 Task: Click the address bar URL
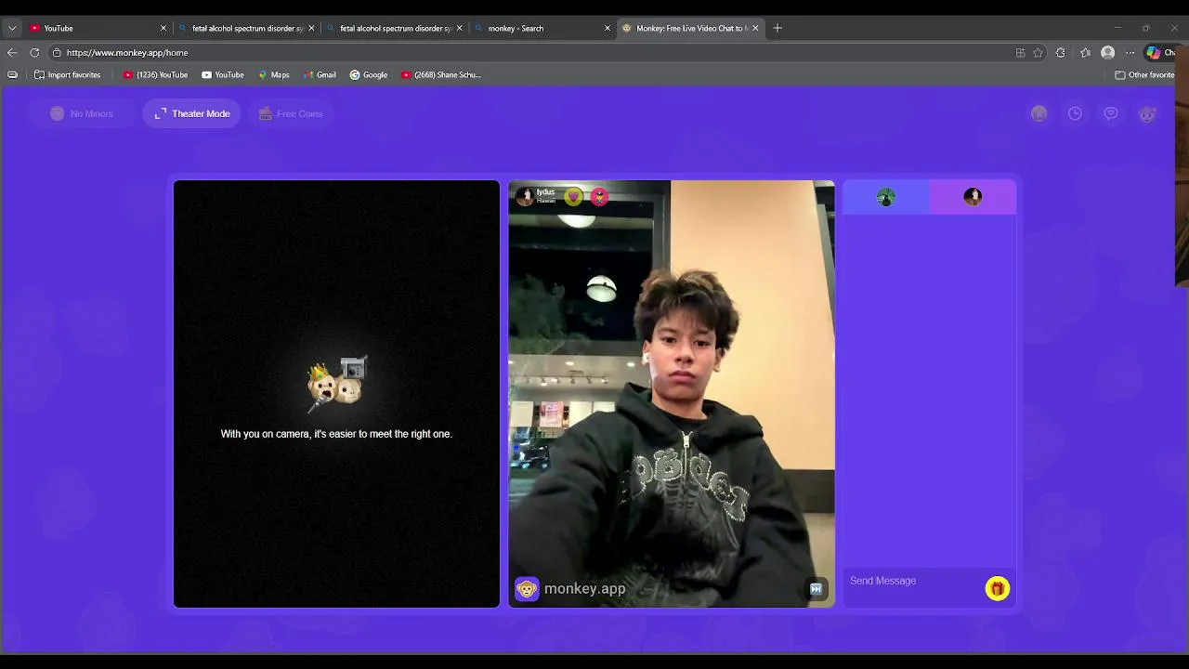point(127,53)
